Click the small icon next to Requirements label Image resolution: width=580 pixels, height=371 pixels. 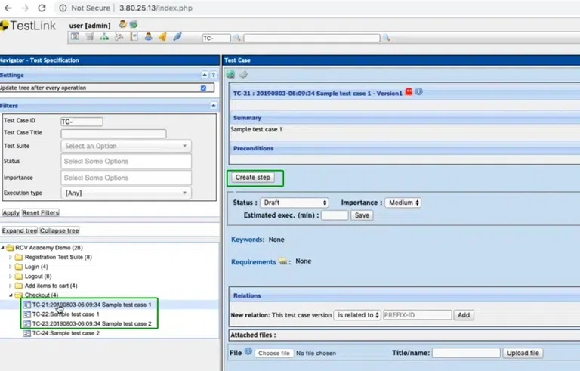(x=283, y=261)
